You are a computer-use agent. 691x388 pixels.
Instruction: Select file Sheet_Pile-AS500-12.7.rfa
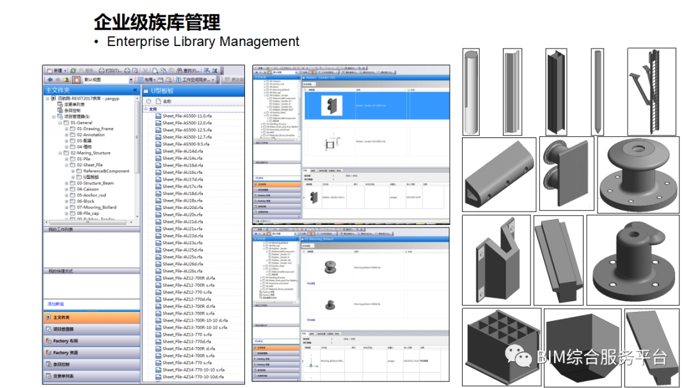click(187, 137)
